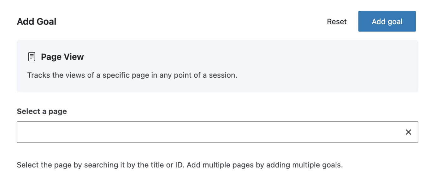This screenshot has width=431, height=183.
Task: Select the Page View goal type title
Action: point(62,57)
